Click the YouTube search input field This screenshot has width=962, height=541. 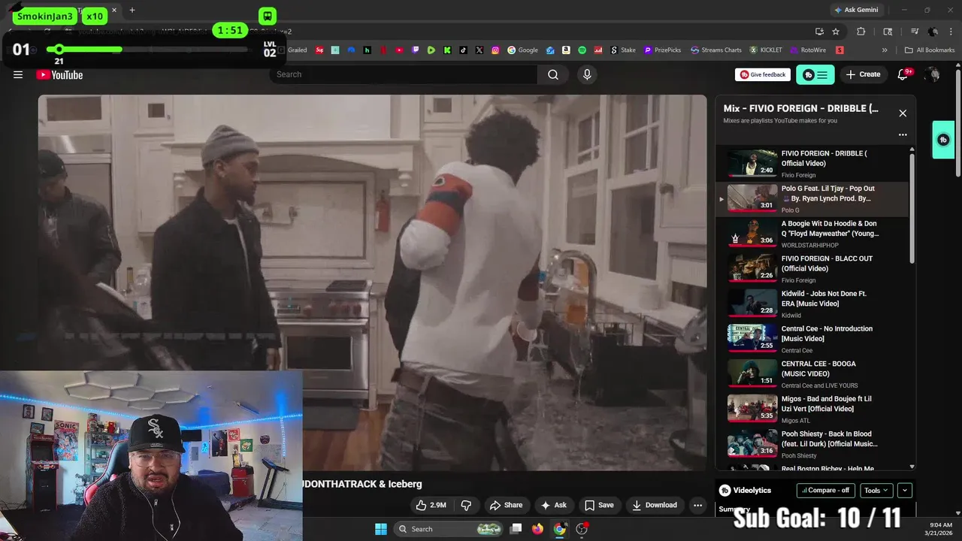coord(404,74)
